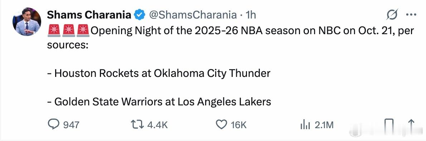Click the 1h post timestamp
The width and height of the screenshot is (426, 141).
click(x=251, y=15)
